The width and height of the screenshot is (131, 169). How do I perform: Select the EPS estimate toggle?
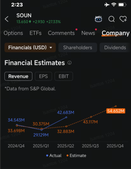44,76
